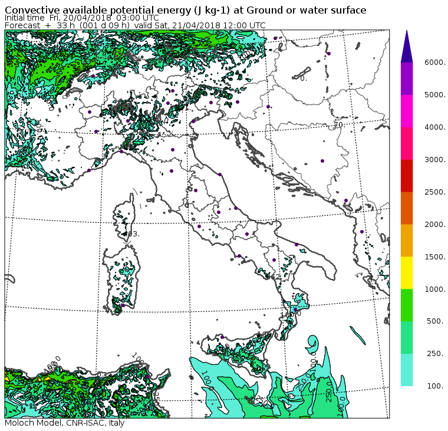Click the '100.' colorbar label at bottom
Viewport: 448px width, 431px height.
tap(435, 386)
